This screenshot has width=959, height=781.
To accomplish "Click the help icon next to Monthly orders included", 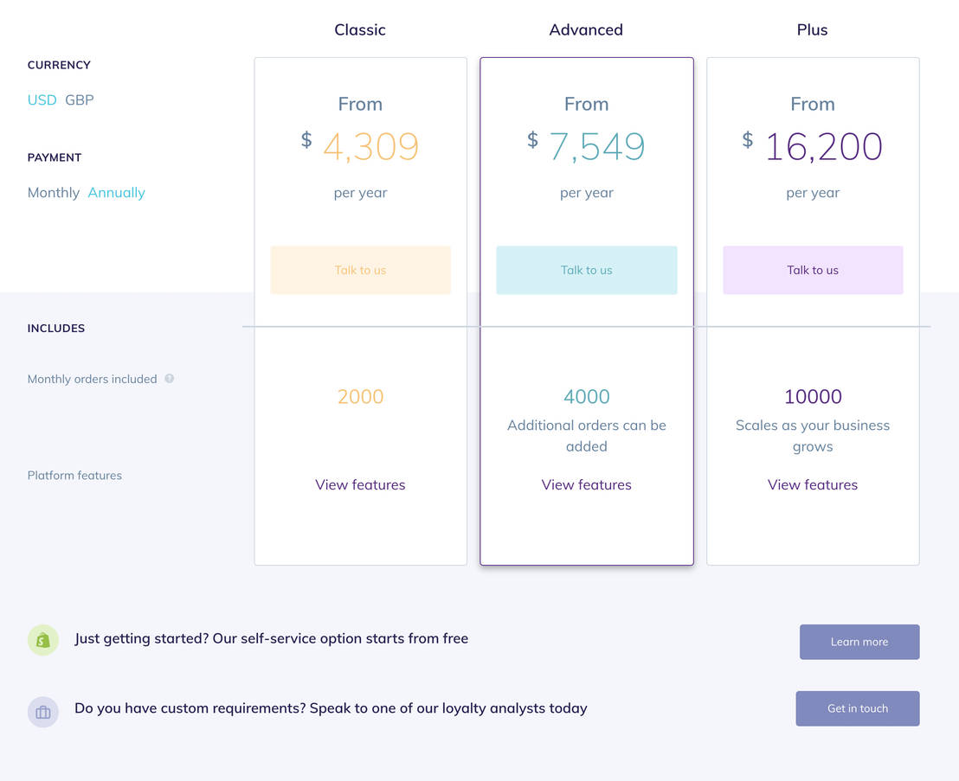I will click(170, 379).
